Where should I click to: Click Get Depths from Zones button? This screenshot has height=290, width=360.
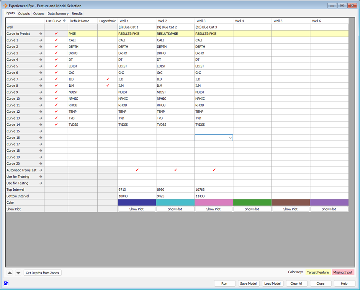pos(43,273)
